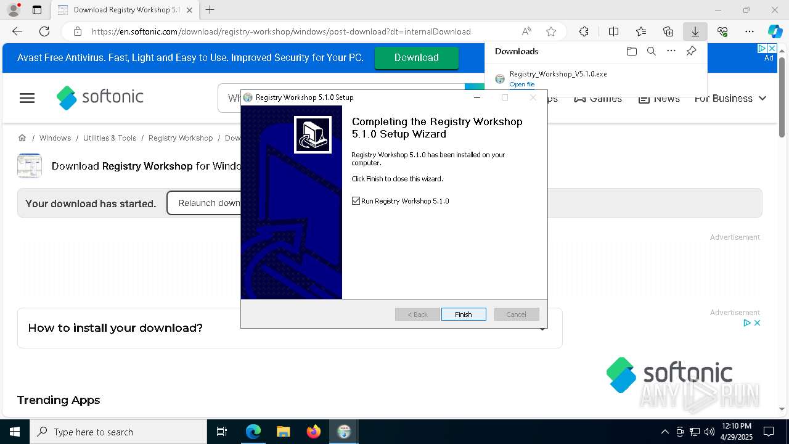This screenshot has height=444, width=789.
Task: Click breadcrumb home icon
Action: [22, 138]
